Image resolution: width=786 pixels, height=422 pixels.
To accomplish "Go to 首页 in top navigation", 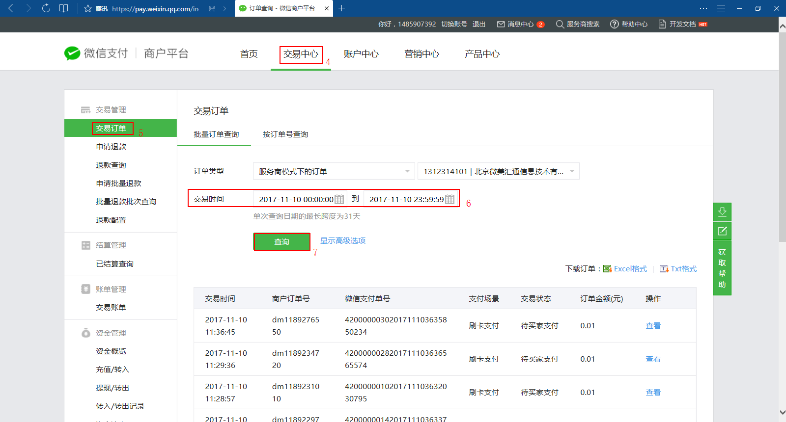I will click(249, 54).
